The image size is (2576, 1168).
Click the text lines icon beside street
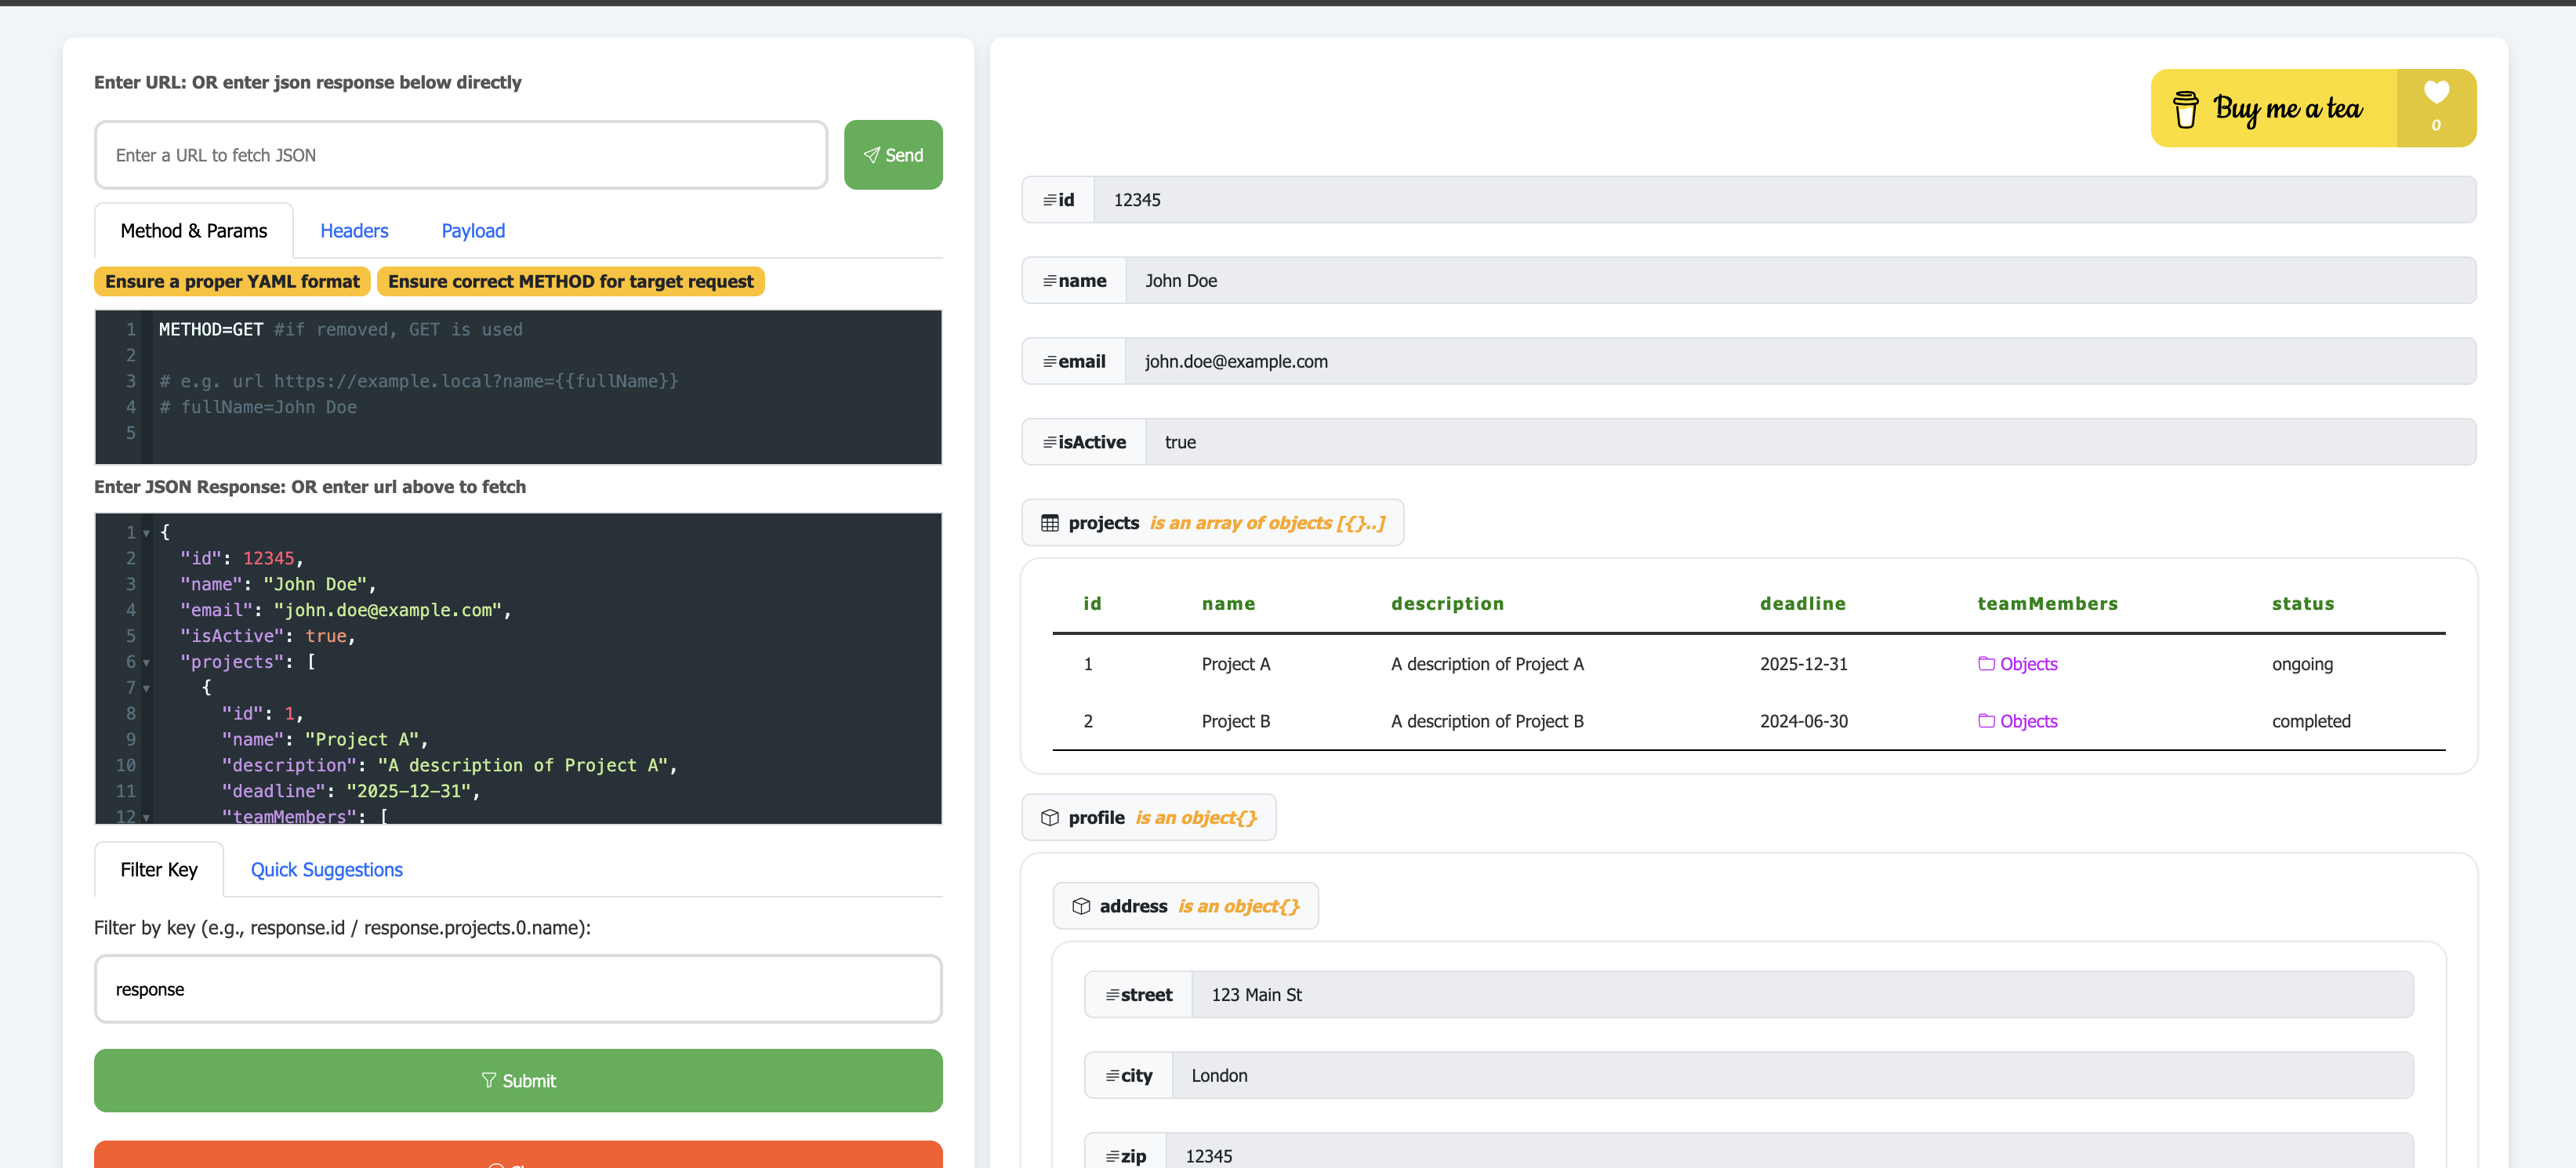point(1112,995)
